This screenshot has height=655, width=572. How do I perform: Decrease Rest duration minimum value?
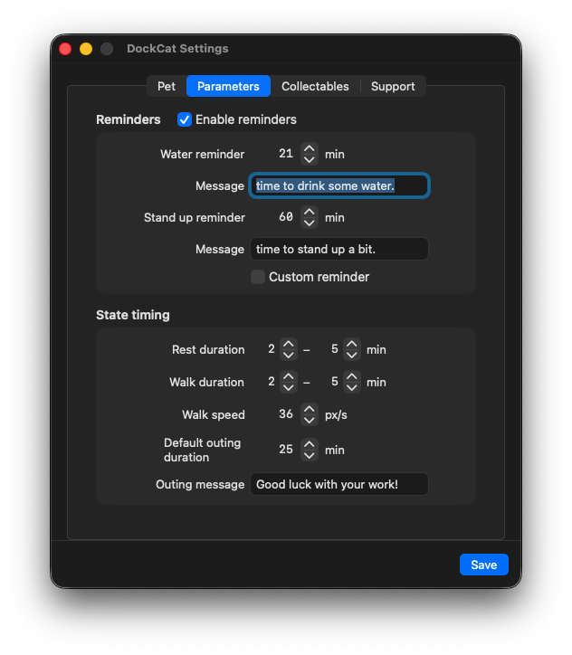pos(289,355)
